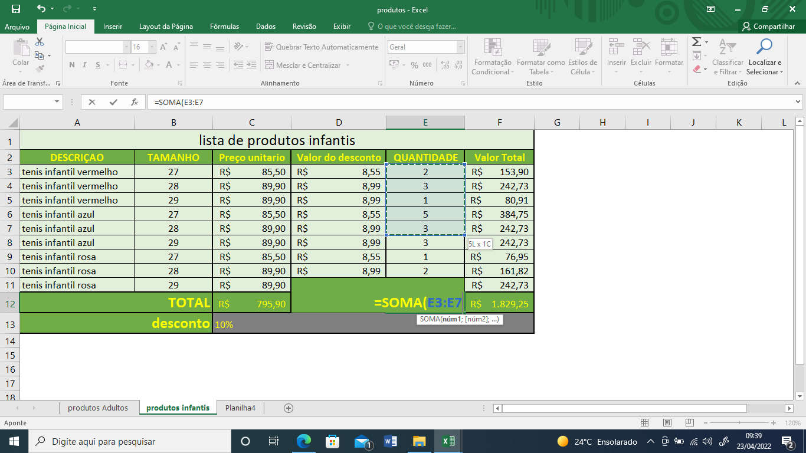Switch to the Fórmulas ribbon tab

(x=225, y=27)
